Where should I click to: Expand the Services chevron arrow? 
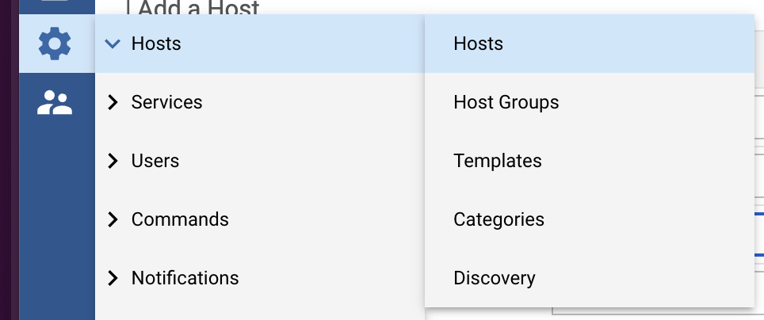click(113, 102)
